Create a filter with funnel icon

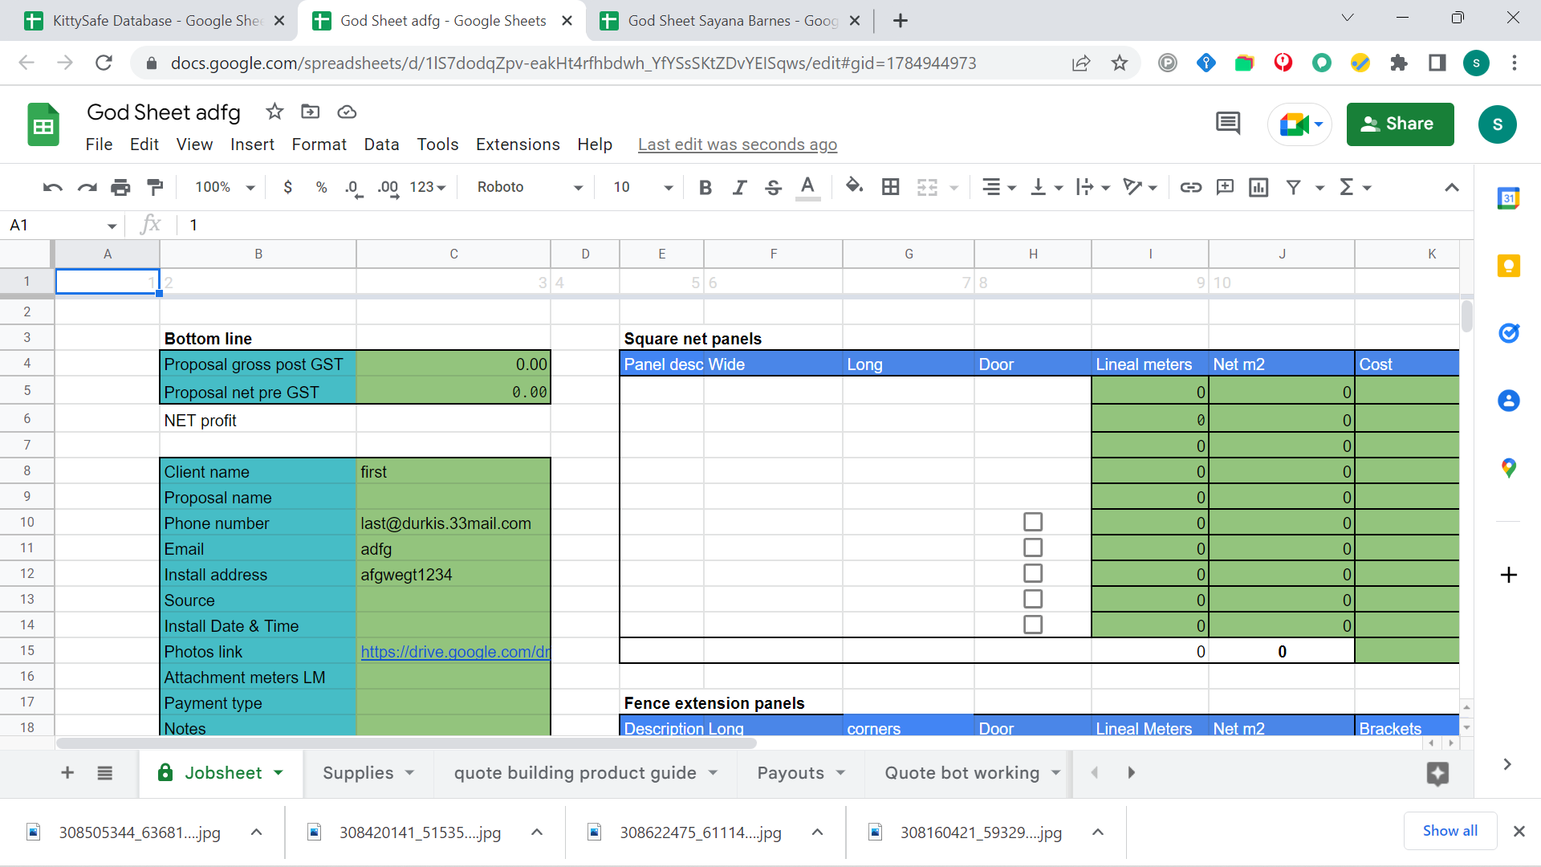coord(1293,187)
